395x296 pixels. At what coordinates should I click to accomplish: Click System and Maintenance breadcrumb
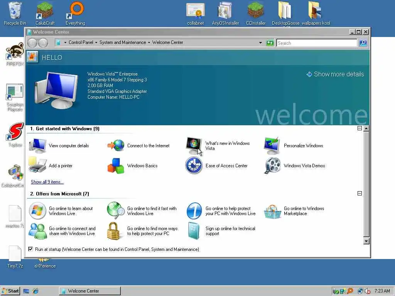coord(123,42)
